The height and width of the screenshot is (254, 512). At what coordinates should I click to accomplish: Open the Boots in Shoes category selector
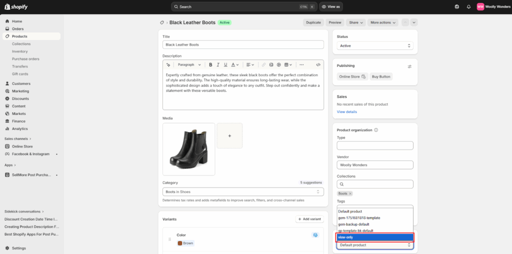(x=243, y=191)
